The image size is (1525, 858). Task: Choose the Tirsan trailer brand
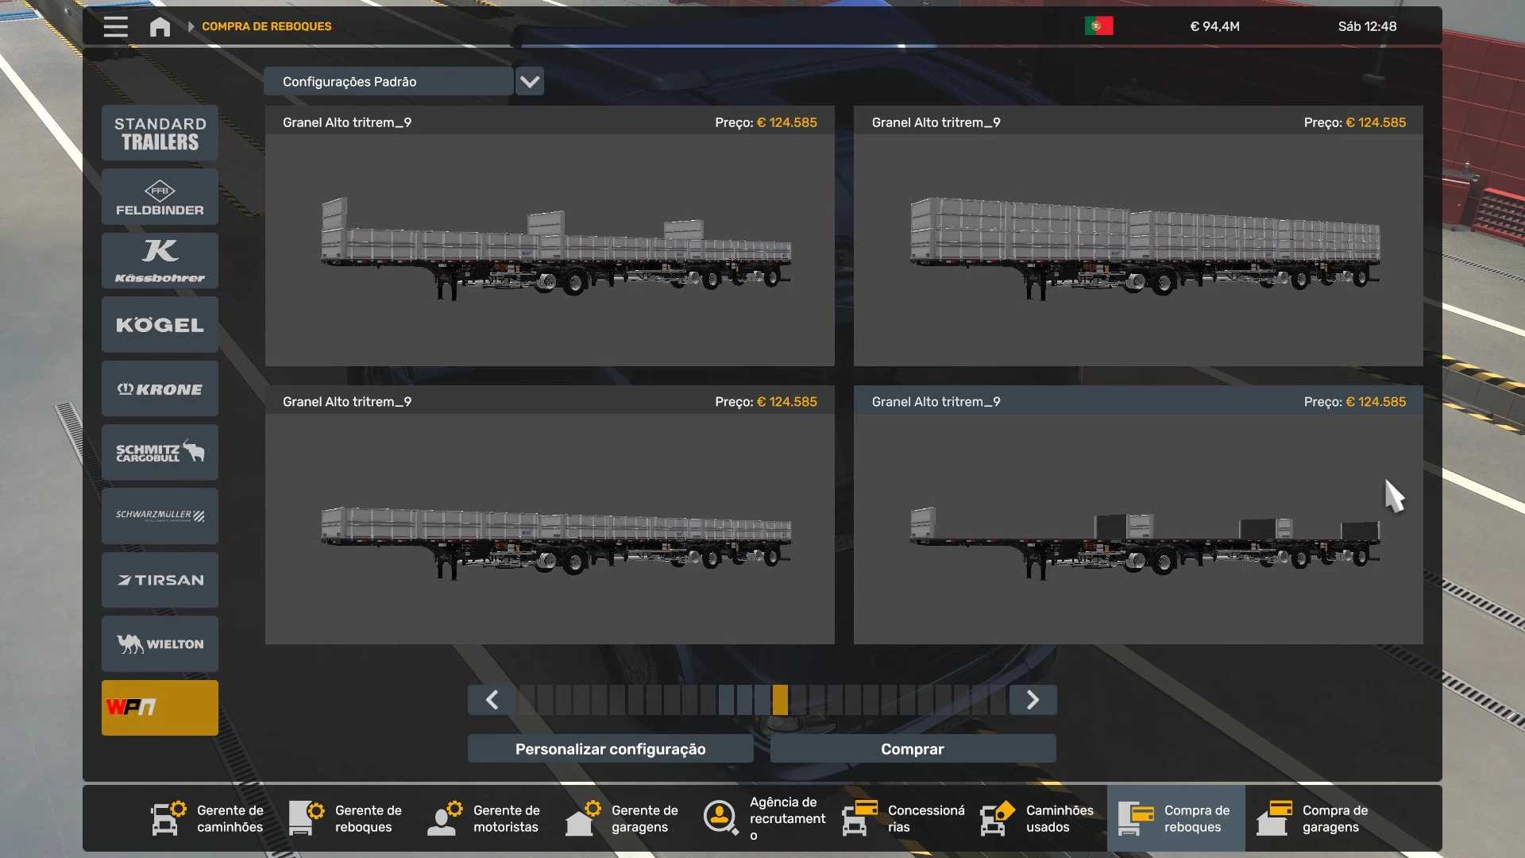tap(160, 580)
